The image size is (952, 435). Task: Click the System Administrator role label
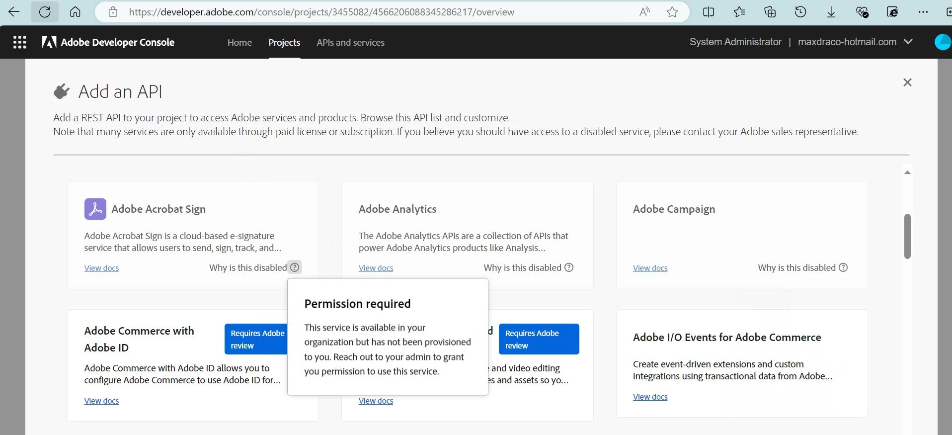[735, 42]
